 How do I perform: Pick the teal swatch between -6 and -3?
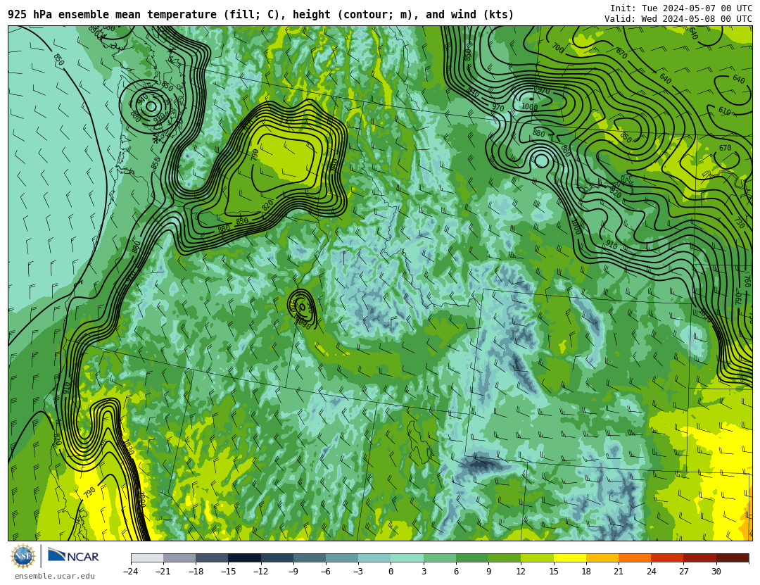tap(342, 558)
